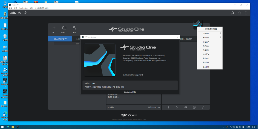Toggle 开机启动 in context menu
The height and width of the screenshot is (129, 258).
210,46
